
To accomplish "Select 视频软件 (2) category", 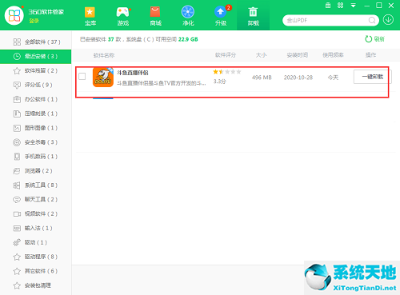I will [x=36, y=213].
